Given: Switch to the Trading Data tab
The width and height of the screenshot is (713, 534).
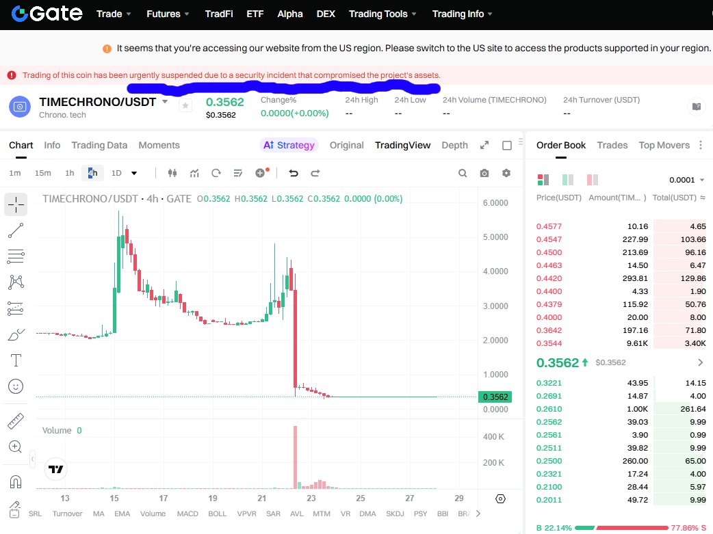Looking at the screenshot, I should coord(99,145).
